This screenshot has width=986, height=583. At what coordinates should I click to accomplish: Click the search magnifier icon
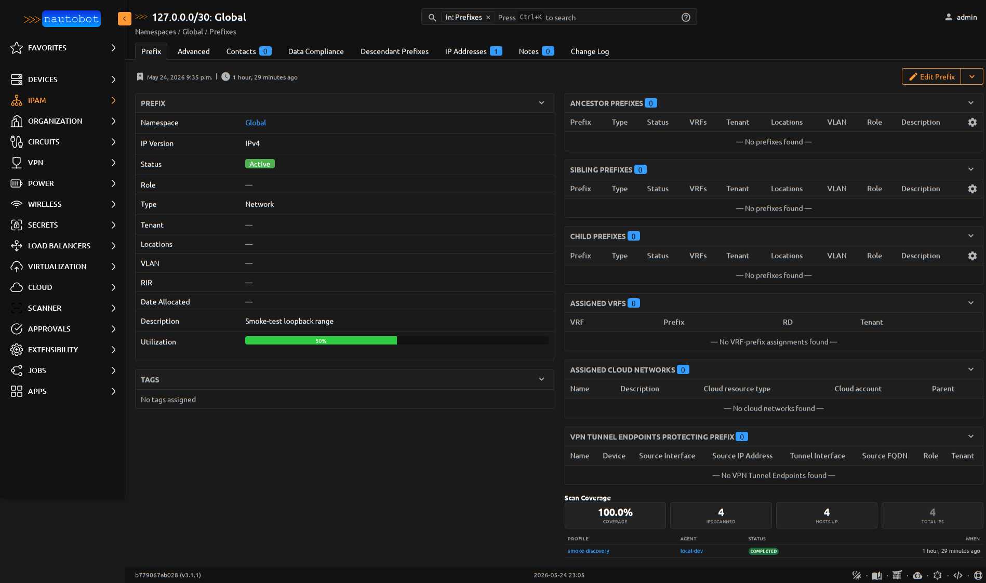click(432, 18)
